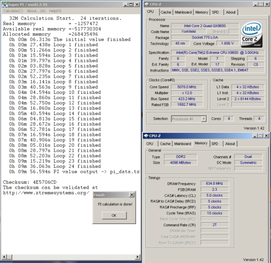Click the Cycle Time value 15 clocks
This screenshot has width=271, height=263.
215,213
